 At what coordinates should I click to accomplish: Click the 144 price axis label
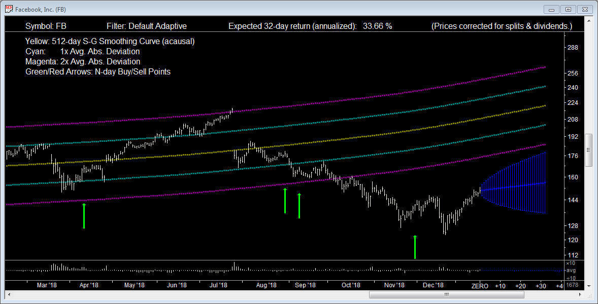click(x=573, y=200)
